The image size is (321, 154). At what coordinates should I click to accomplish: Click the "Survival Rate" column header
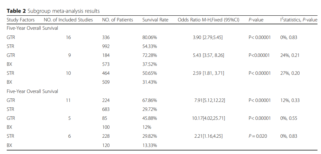pos(155,20)
